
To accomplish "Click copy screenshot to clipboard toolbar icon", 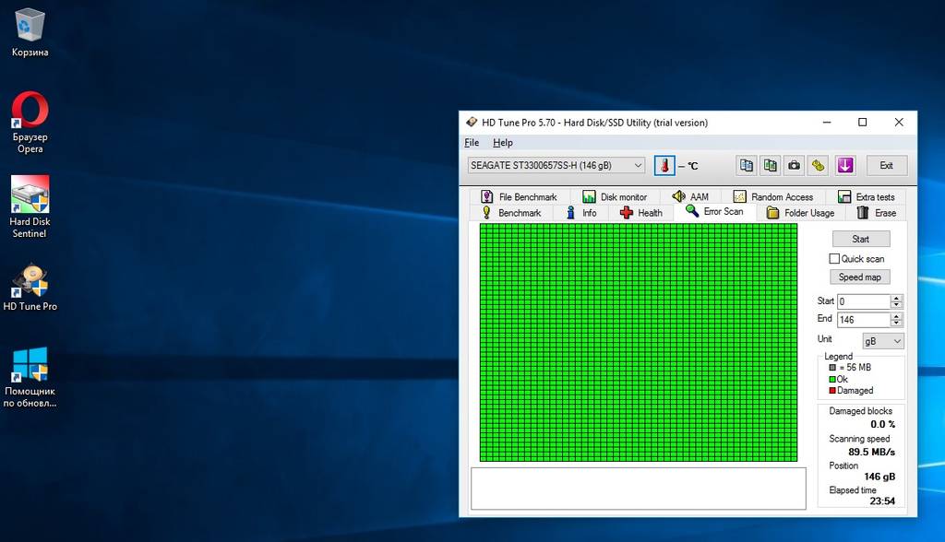I will point(771,166).
